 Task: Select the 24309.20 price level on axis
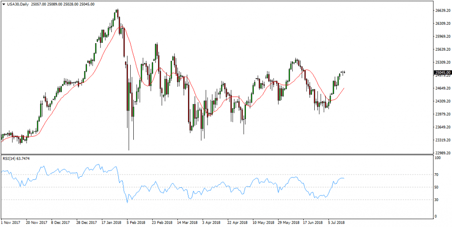coord(442,101)
